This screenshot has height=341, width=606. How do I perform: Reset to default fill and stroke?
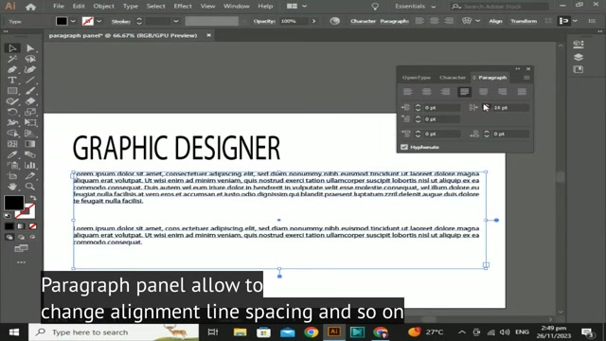(x=7, y=215)
